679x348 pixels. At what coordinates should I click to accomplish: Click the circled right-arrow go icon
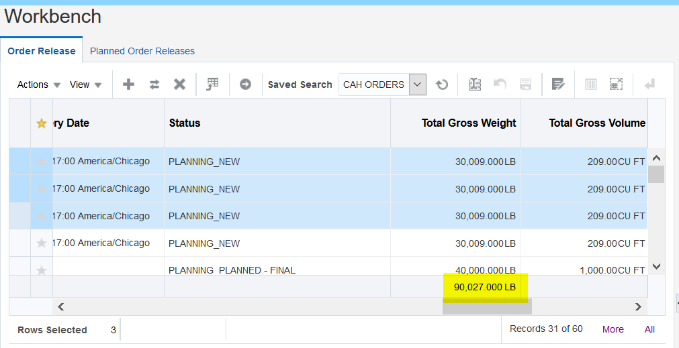point(245,84)
